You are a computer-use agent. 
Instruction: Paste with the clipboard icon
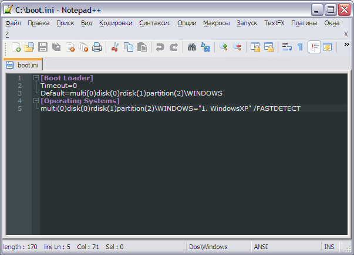[142, 47]
